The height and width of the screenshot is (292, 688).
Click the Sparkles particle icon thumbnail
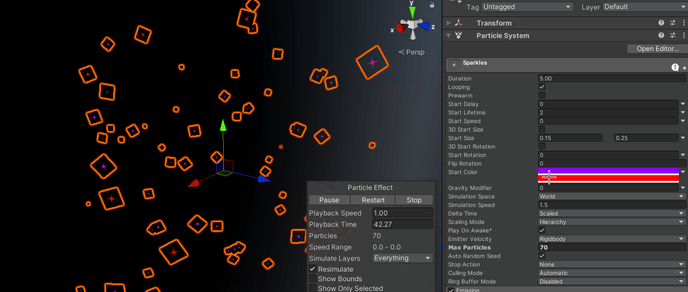(454, 65)
